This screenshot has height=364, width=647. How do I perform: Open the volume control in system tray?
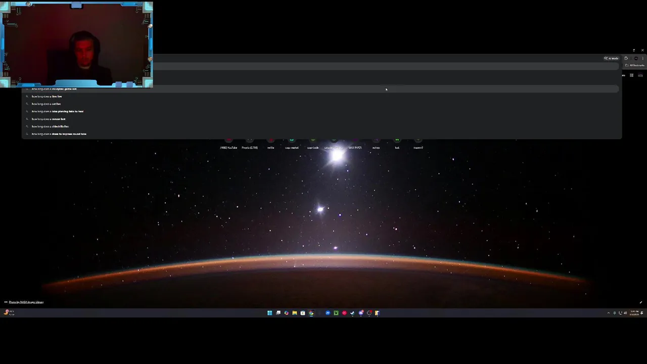pyautogui.click(x=625, y=313)
